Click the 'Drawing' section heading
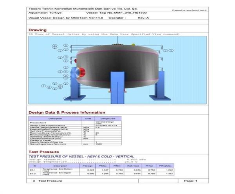This screenshot has height=194, width=235. coord(38,30)
